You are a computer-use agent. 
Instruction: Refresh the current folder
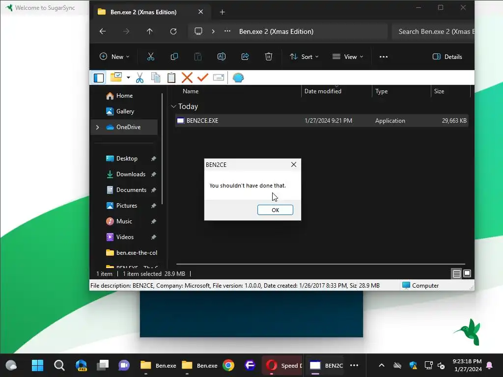point(173,31)
